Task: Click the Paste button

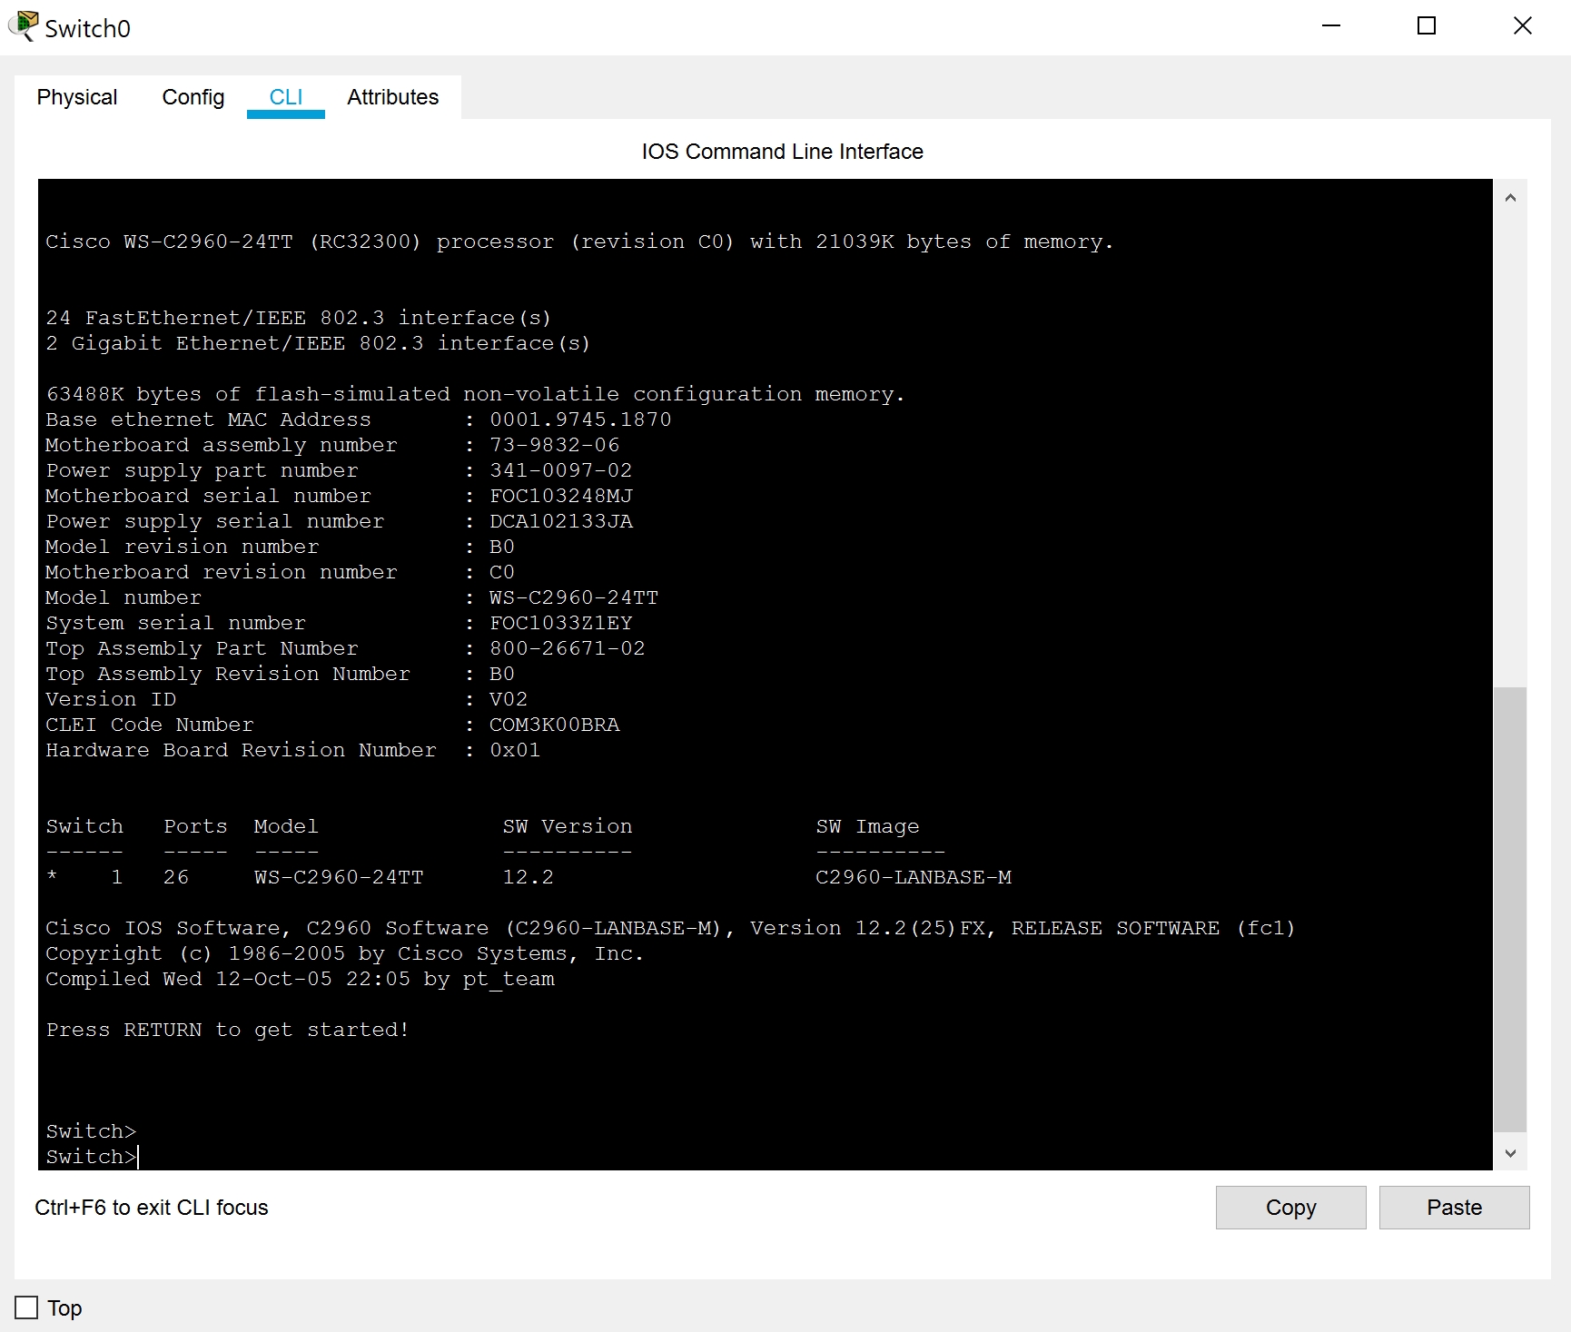Action: tap(1454, 1208)
